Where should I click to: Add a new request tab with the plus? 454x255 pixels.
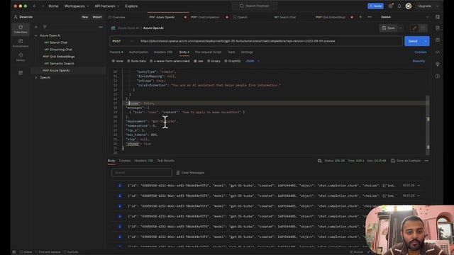pyautogui.click(x=360, y=17)
